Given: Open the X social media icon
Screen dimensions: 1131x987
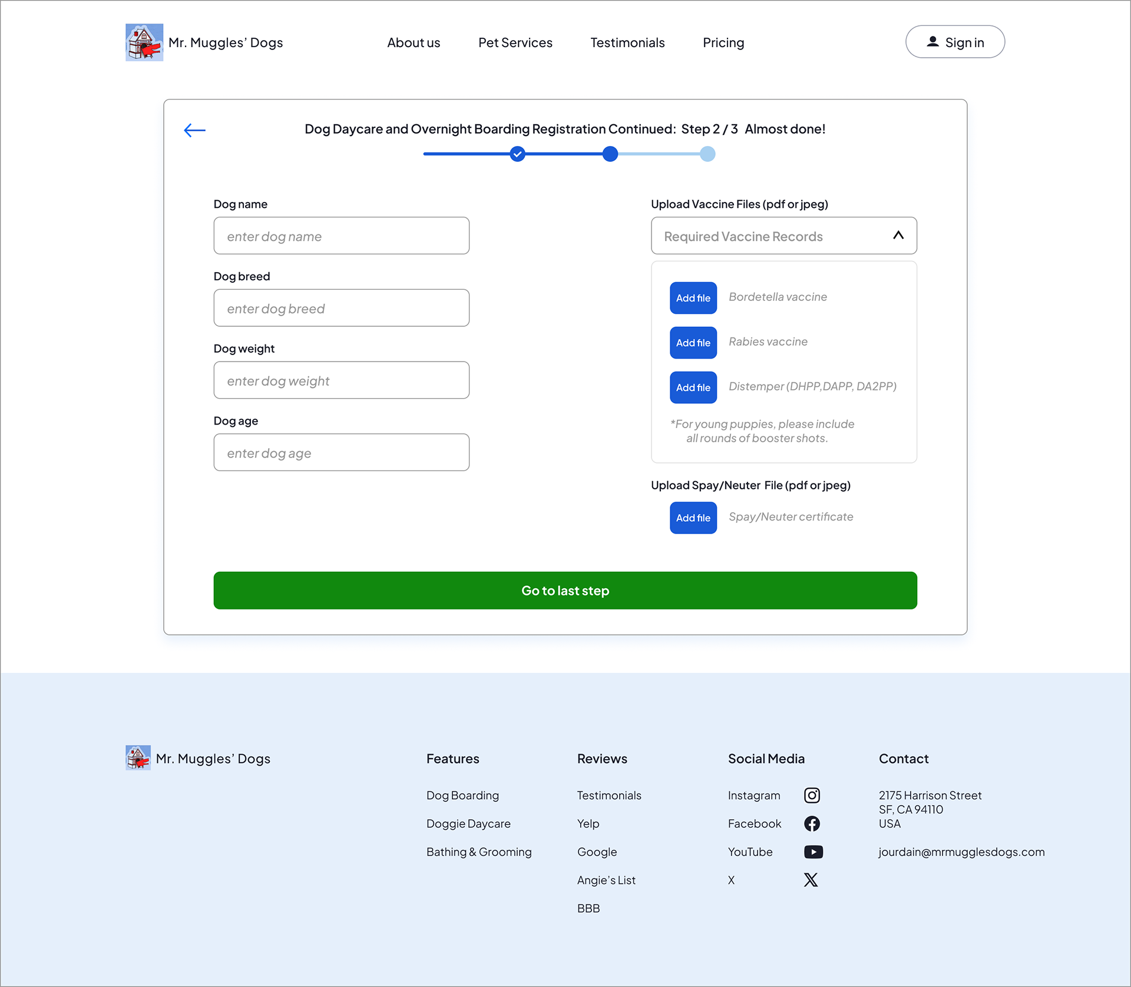Looking at the screenshot, I should pyautogui.click(x=811, y=880).
